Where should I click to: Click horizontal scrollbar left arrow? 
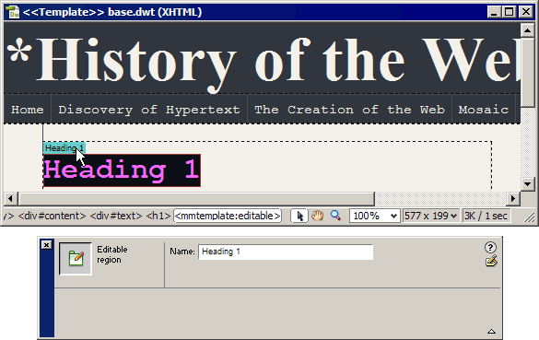[x=10, y=198]
